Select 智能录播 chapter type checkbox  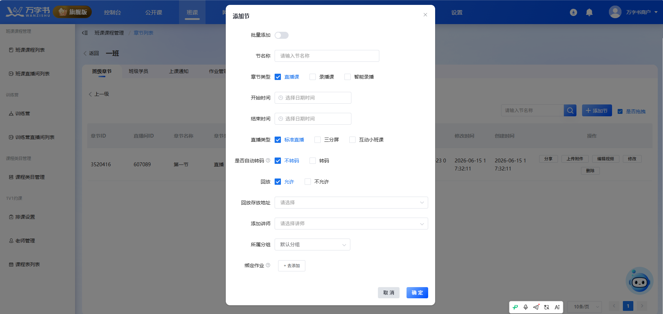click(348, 77)
